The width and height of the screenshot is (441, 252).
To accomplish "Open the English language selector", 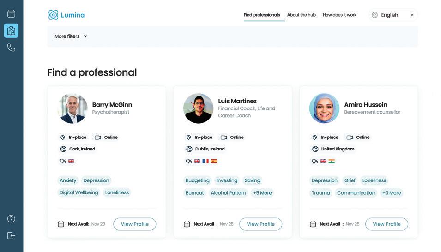I will 393,15.
